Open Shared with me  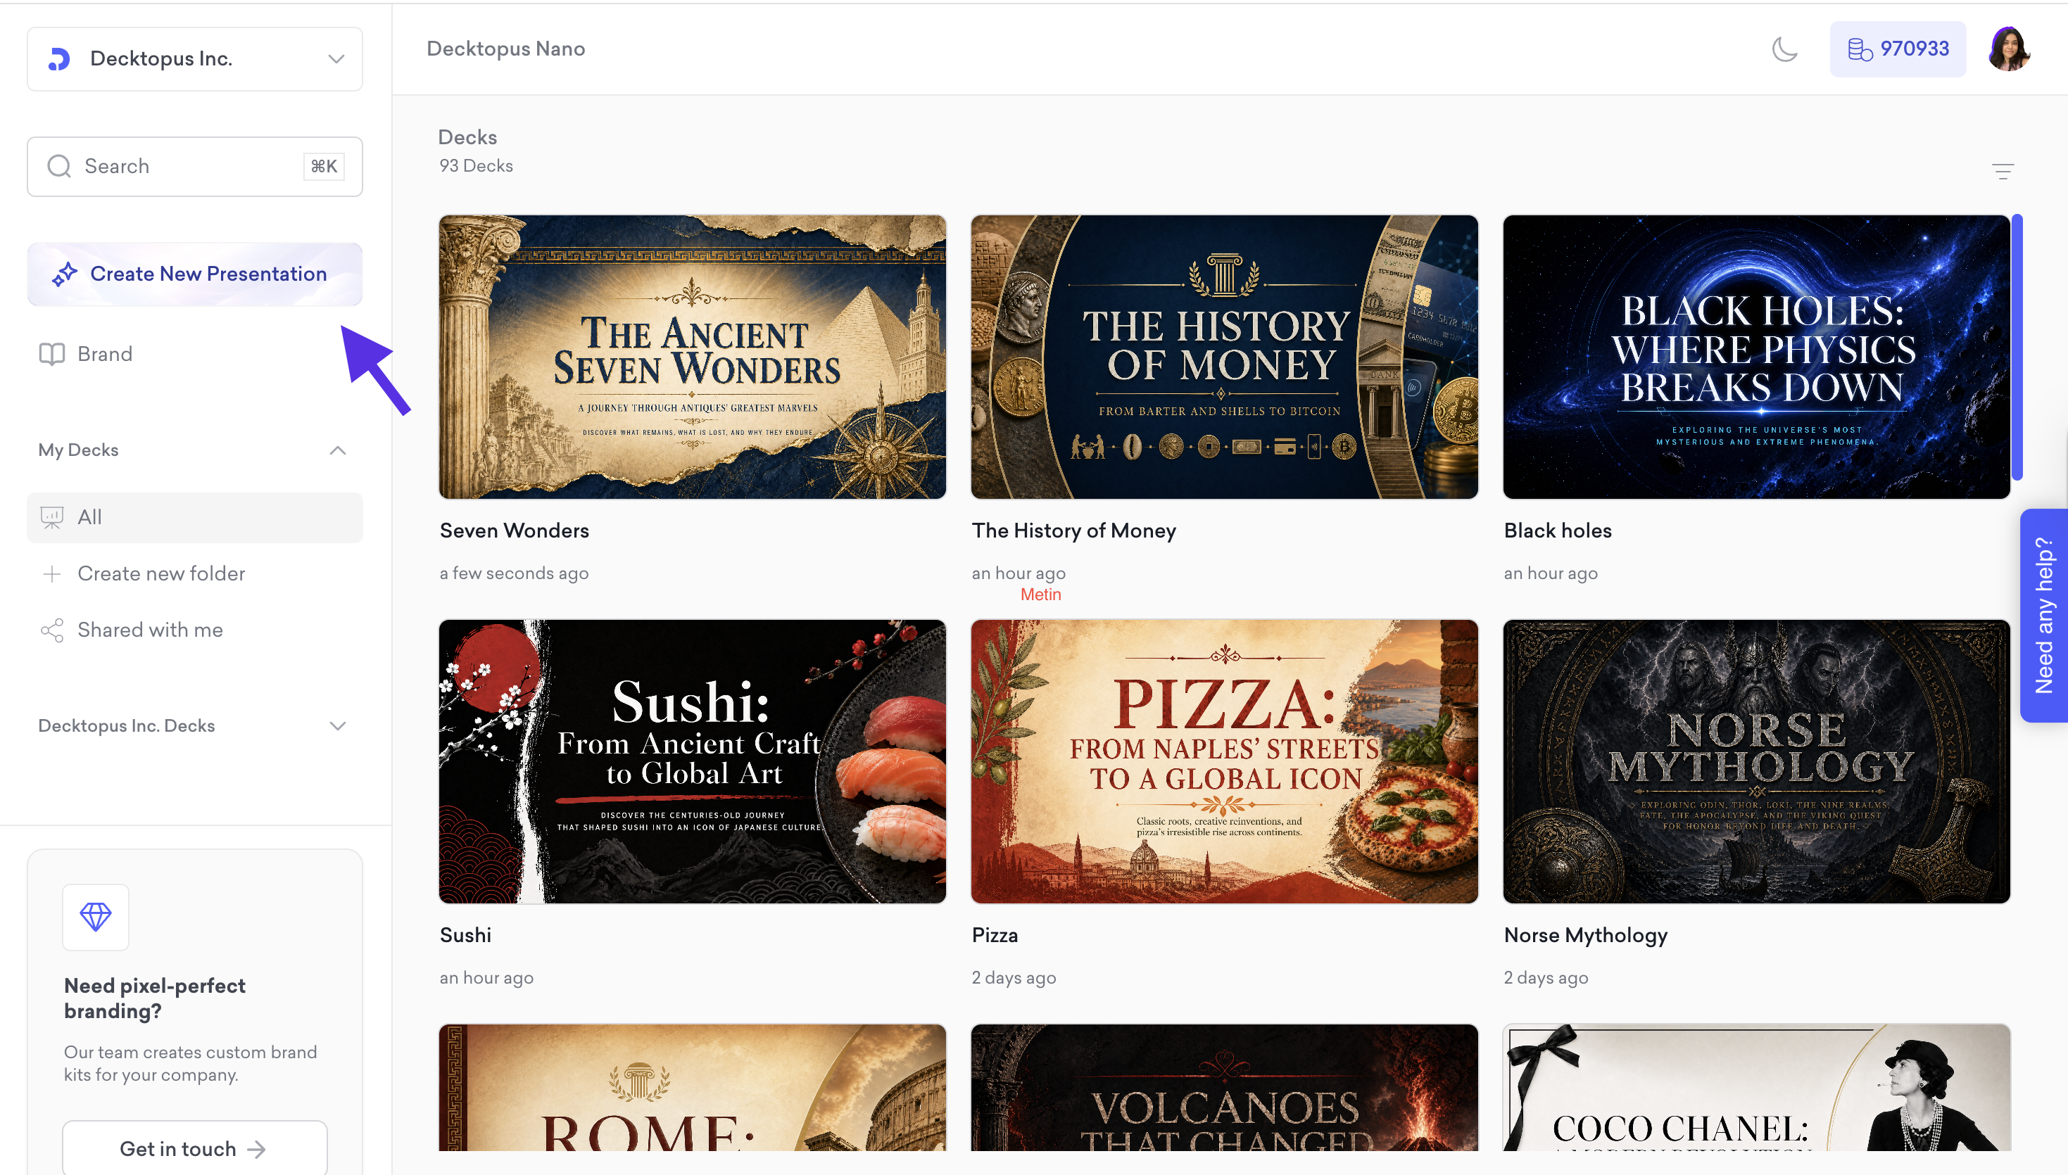pos(150,630)
